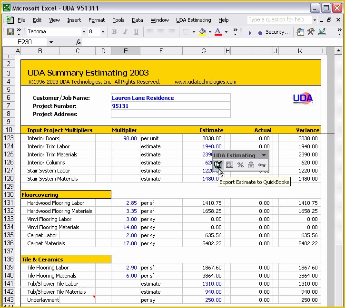Click the Type a question for help box
Screen dimensions: 345x308
279,20
